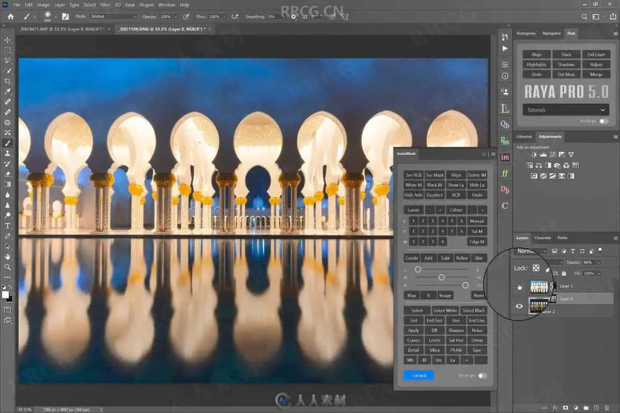
Task: Open the Filter menu
Action: click(105, 5)
